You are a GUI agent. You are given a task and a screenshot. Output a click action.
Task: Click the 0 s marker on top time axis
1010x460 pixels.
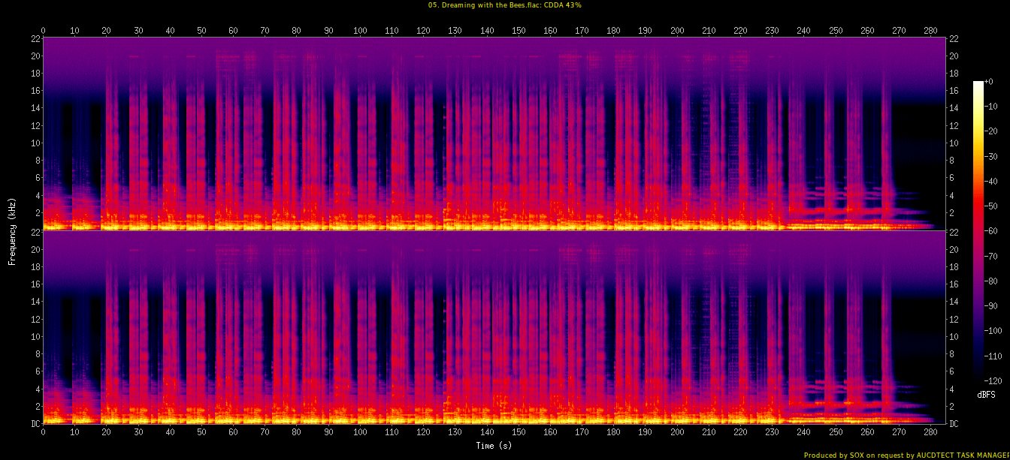[43, 30]
